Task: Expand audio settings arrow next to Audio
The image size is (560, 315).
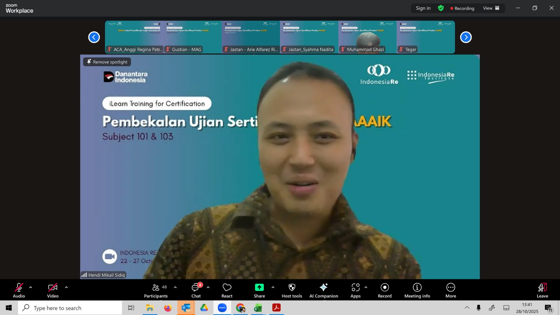Action: click(x=31, y=287)
